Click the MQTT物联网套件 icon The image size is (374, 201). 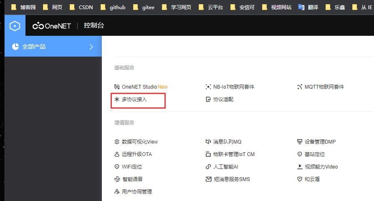click(300, 87)
